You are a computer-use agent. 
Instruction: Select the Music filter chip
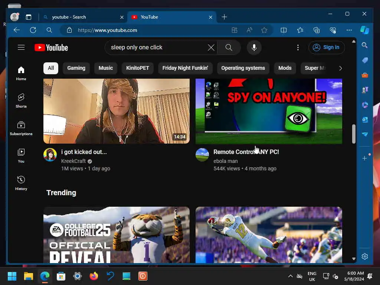(106, 68)
